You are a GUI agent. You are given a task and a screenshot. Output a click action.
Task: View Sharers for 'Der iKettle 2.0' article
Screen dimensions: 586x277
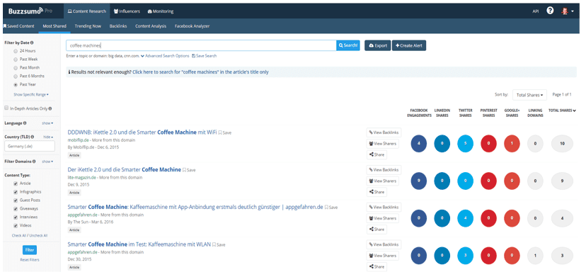pos(382,181)
